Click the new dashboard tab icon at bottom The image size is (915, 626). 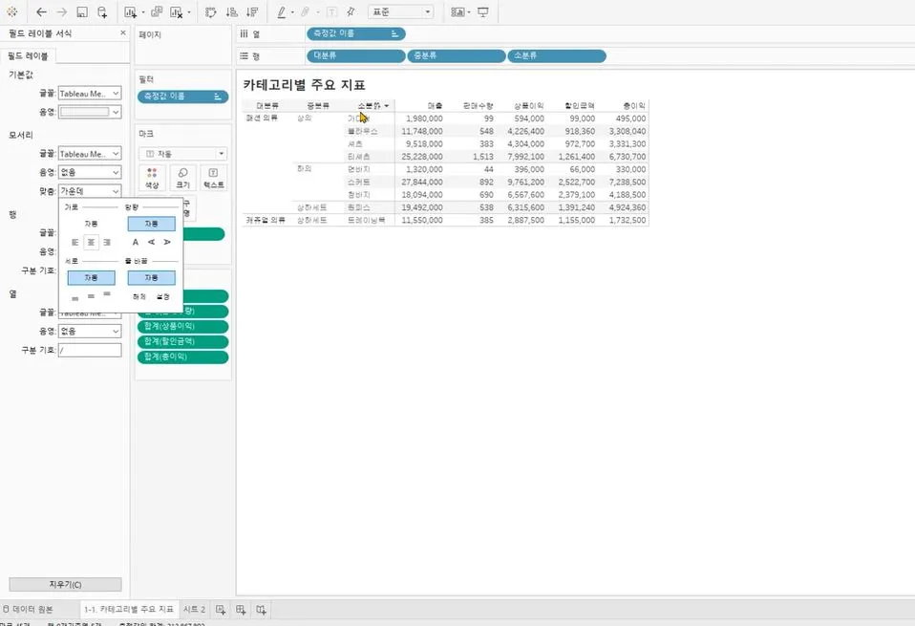point(241,610)
